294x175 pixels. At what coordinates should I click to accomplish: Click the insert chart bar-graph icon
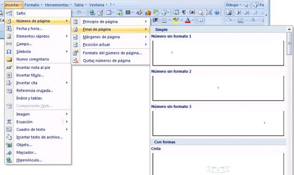[148, 13]
